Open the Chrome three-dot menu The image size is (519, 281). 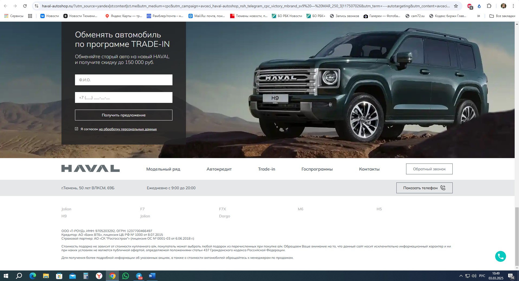513,6
